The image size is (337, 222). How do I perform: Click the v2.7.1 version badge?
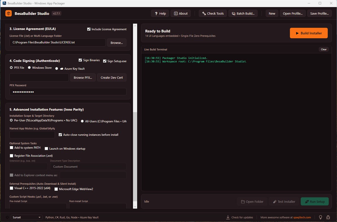click(56, 13)
